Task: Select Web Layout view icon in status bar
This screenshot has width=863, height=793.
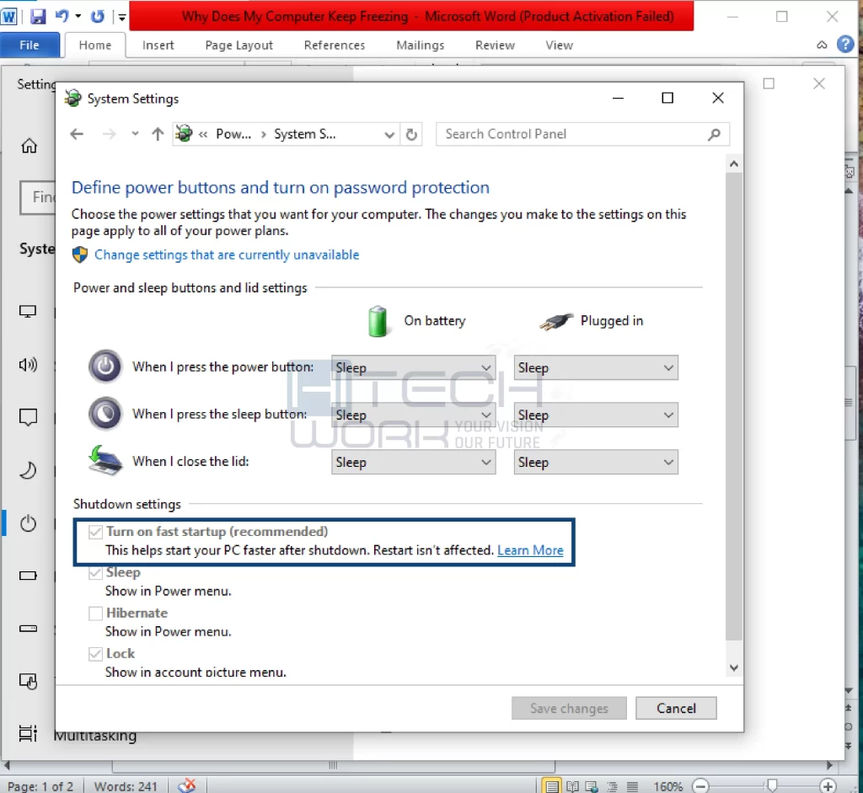Action: pos(592,786)
